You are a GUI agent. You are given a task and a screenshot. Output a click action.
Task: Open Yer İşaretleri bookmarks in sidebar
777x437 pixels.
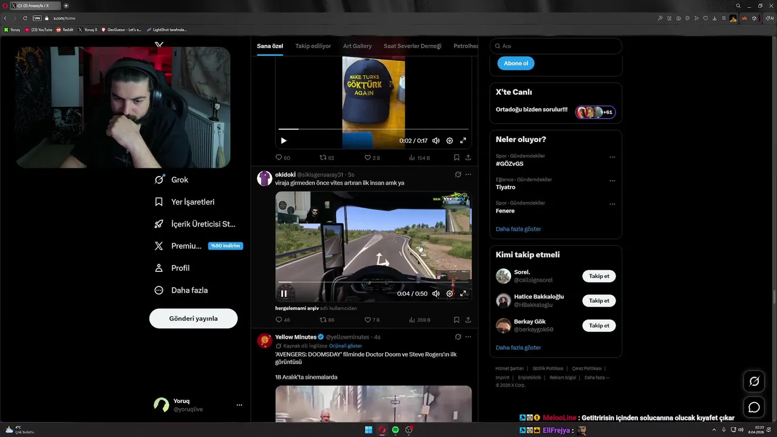(185, 202)
